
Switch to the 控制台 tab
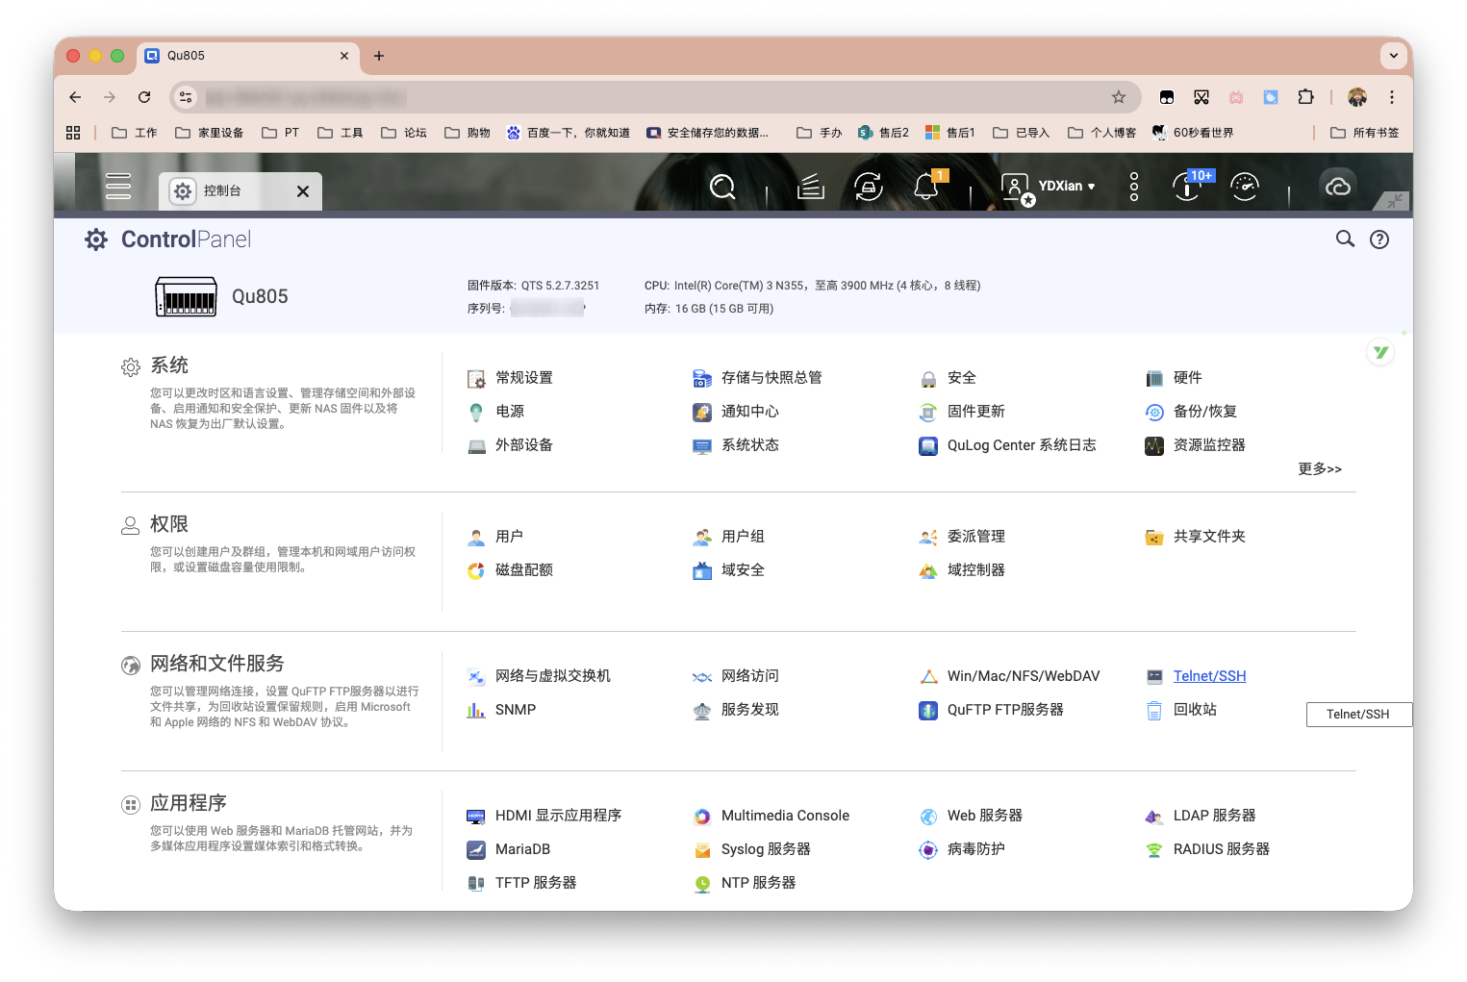click(x=223, y=190)
